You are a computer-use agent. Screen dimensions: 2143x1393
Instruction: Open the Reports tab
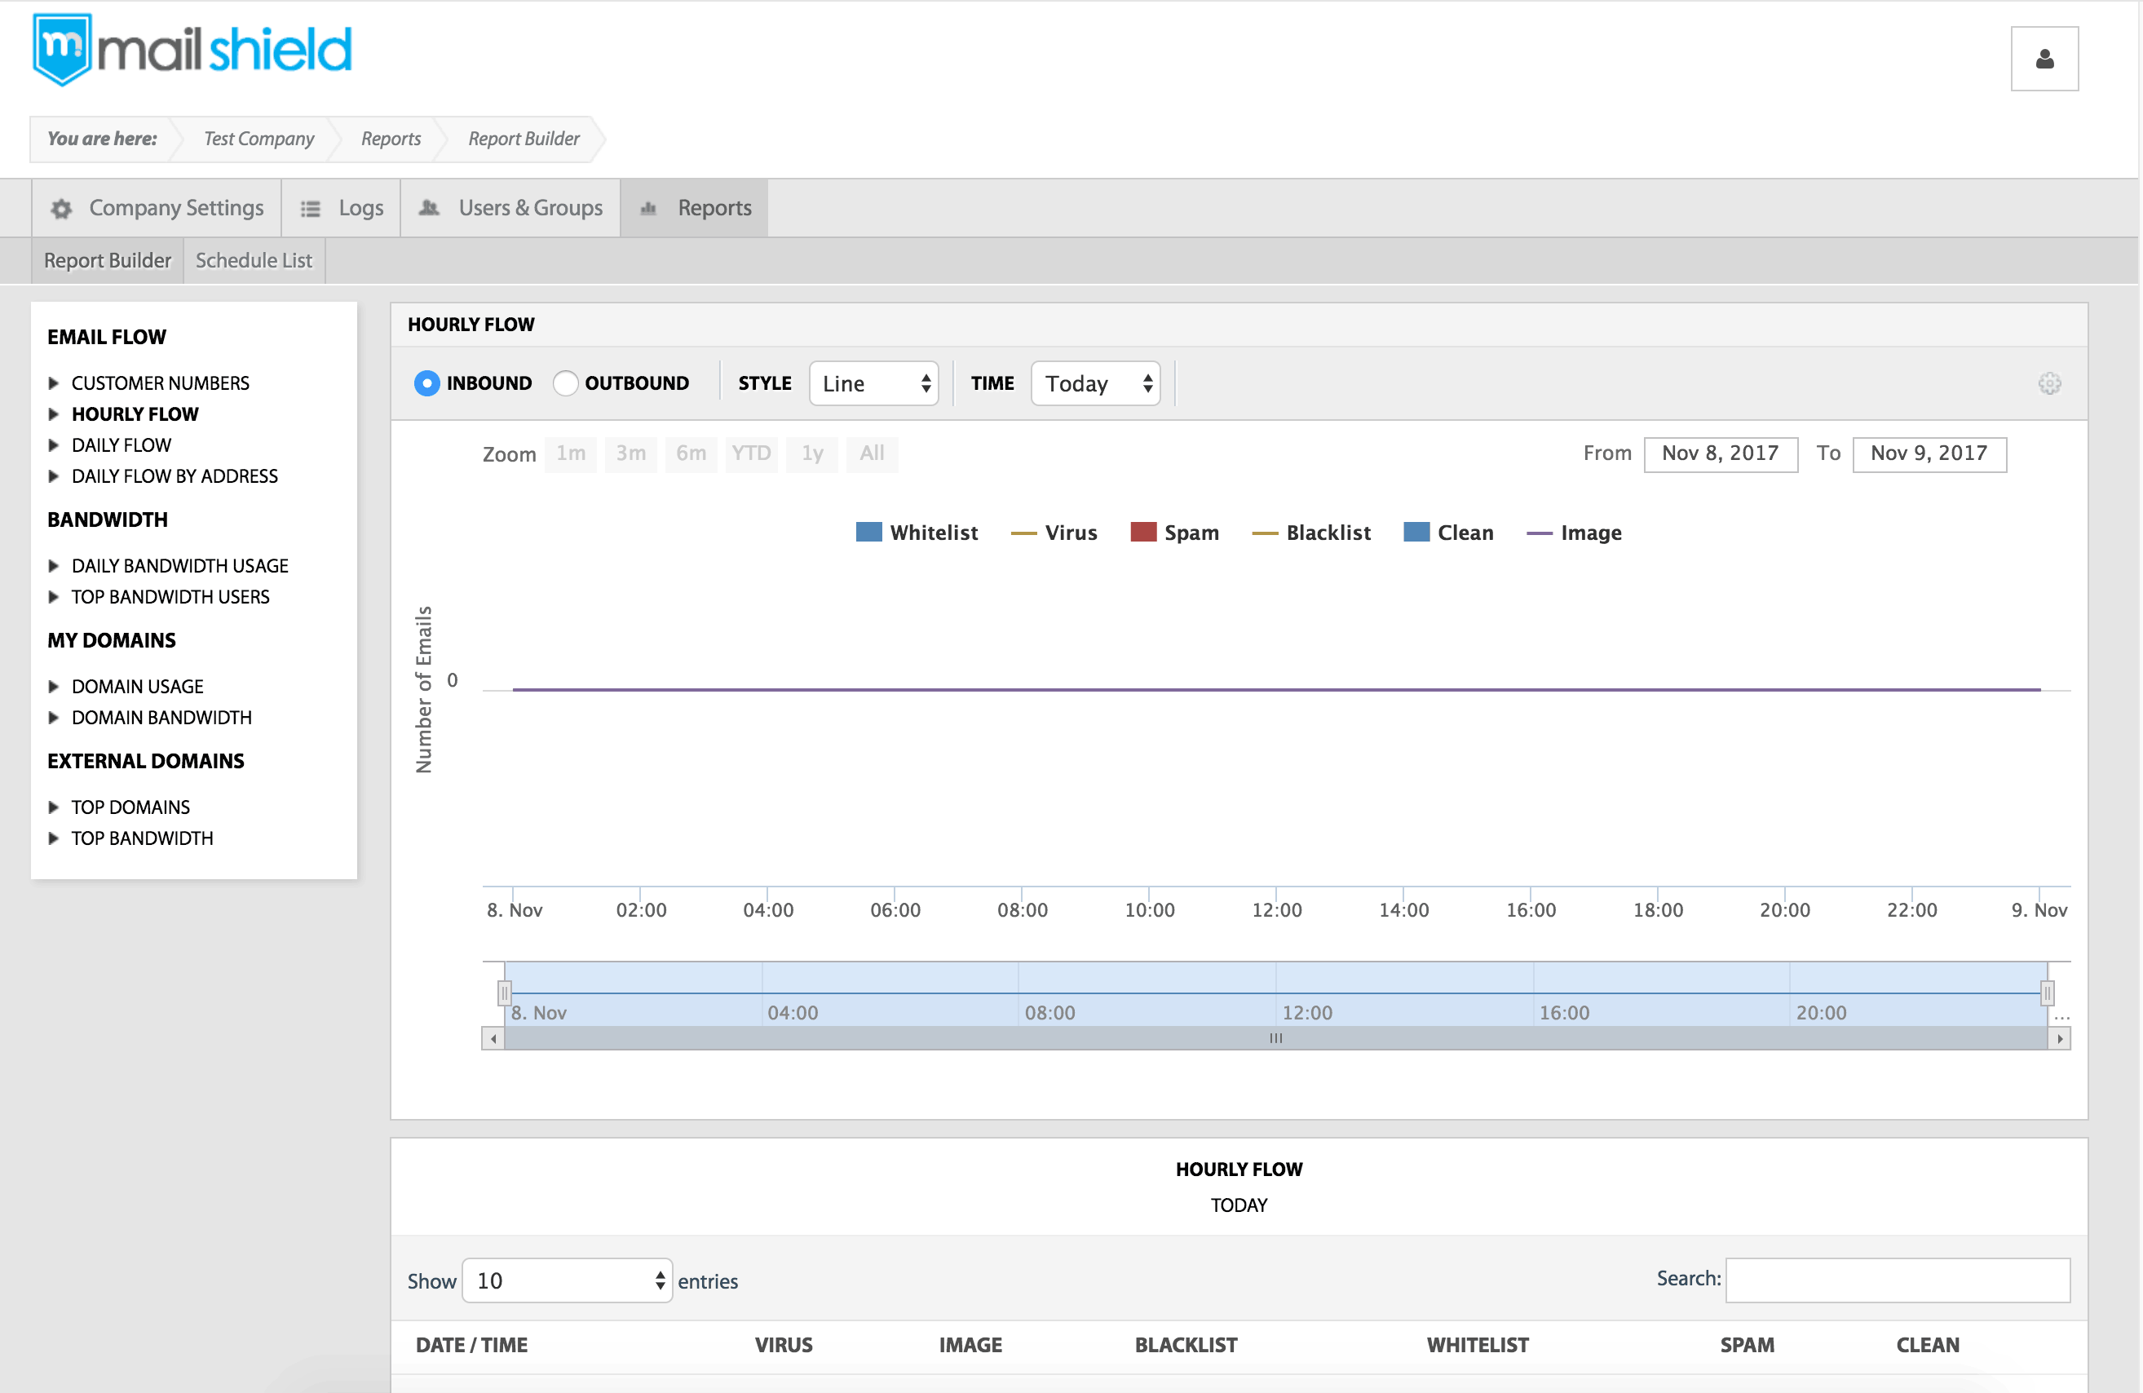click(694, 208)
